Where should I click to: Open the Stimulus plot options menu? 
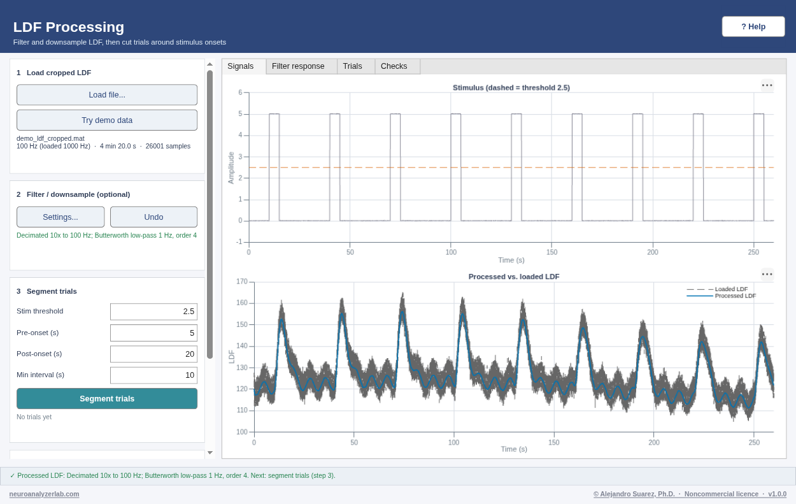click(767, 85)
